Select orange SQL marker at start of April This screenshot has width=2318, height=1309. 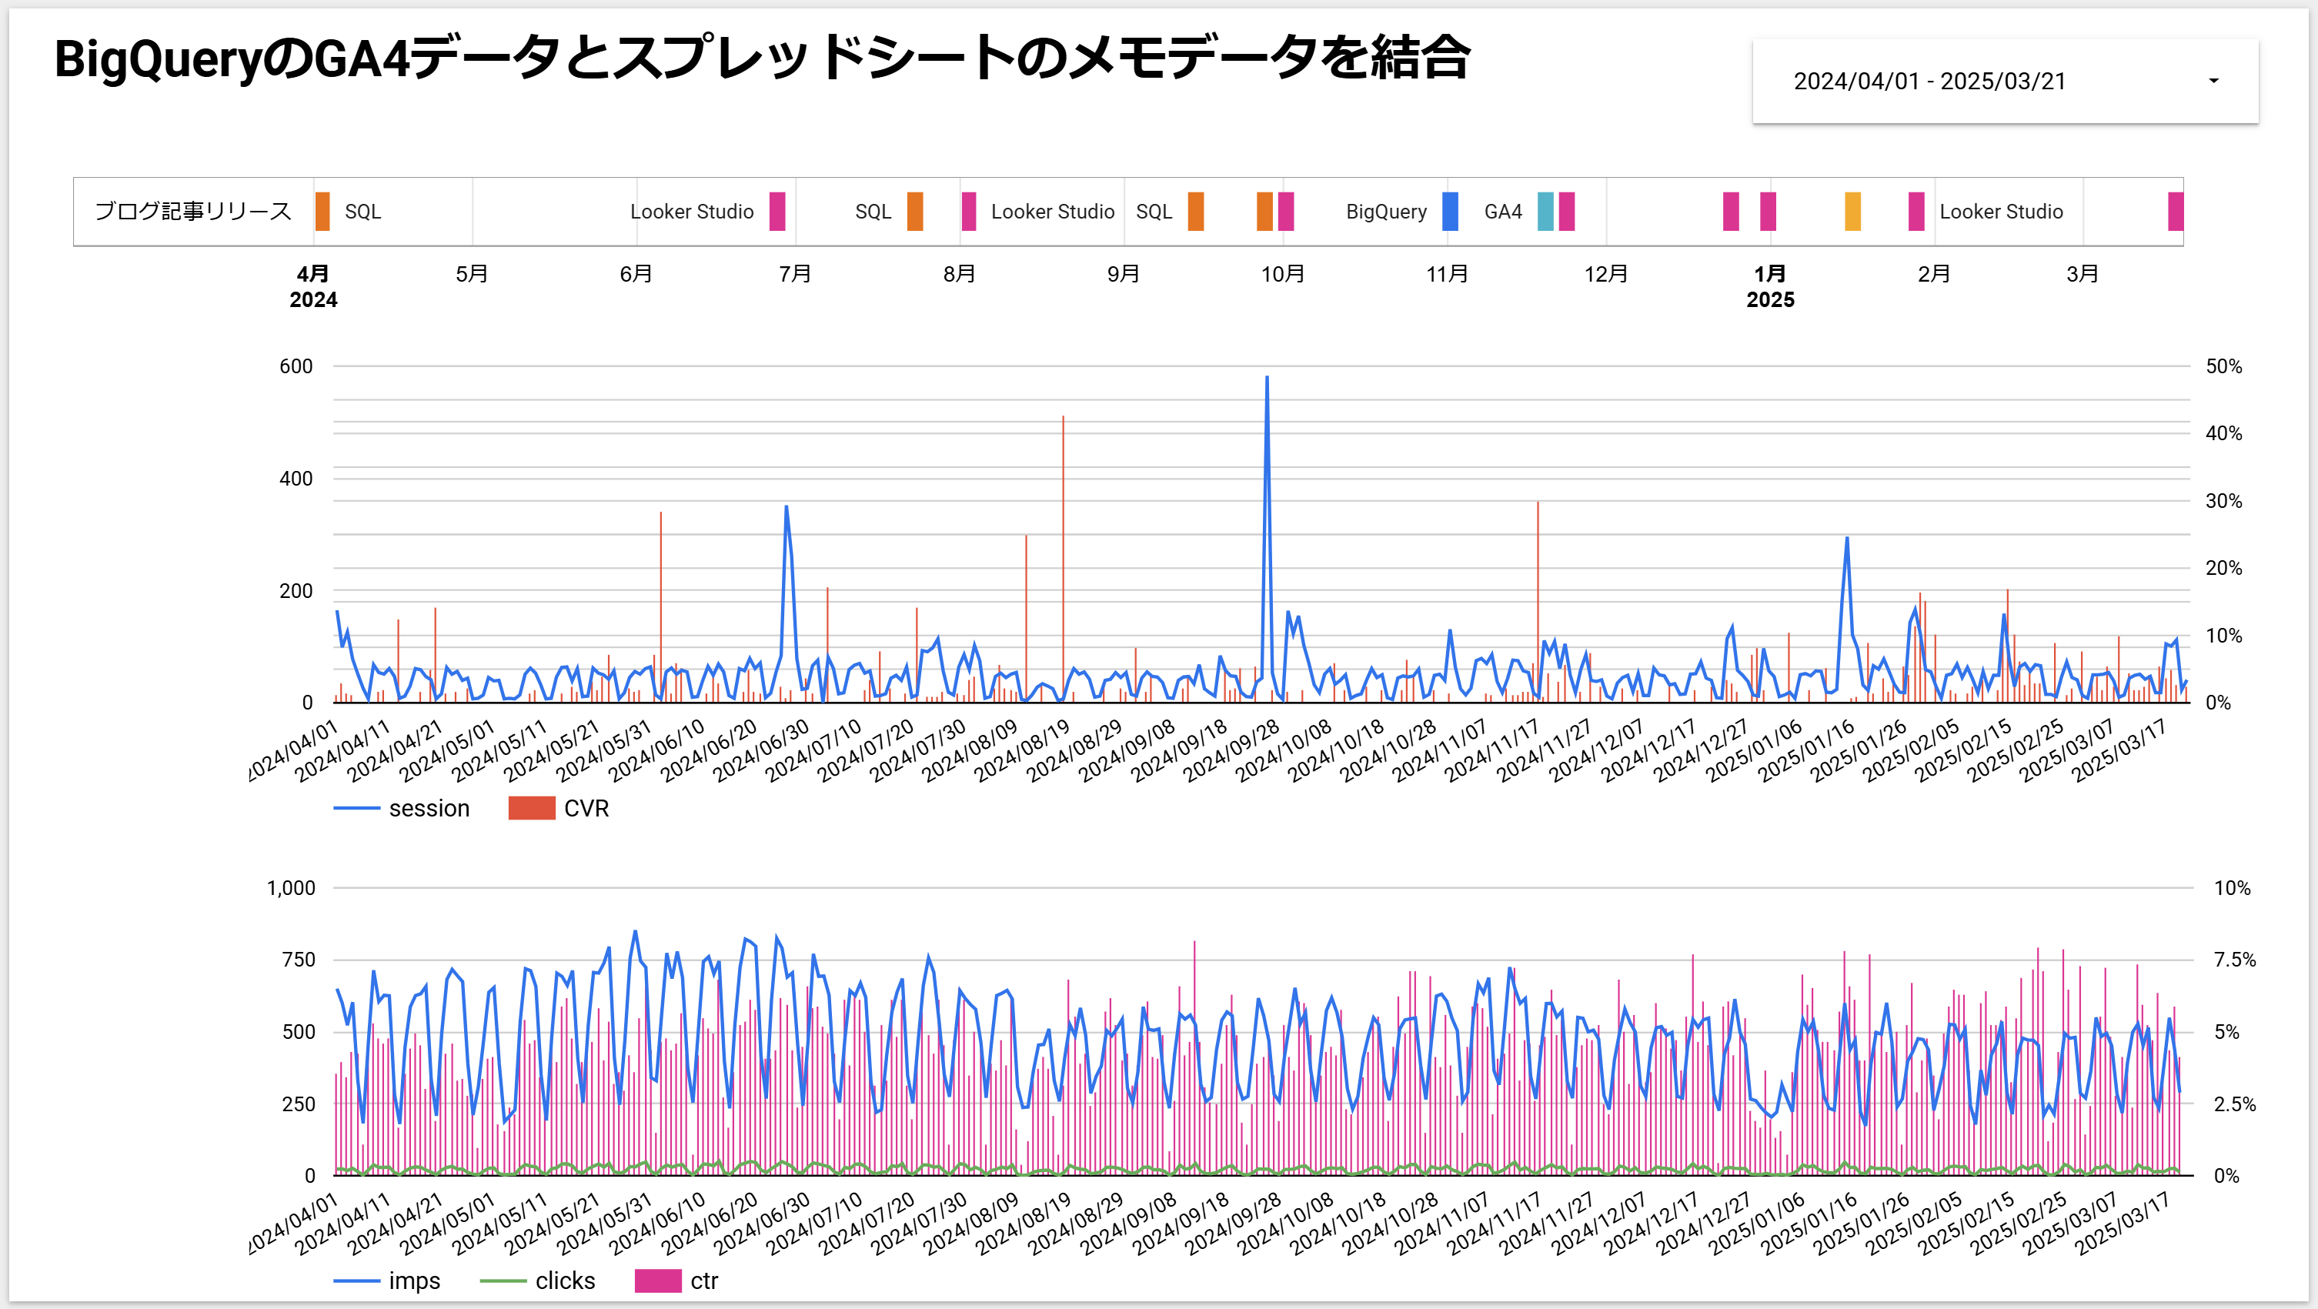pos(322,212)
